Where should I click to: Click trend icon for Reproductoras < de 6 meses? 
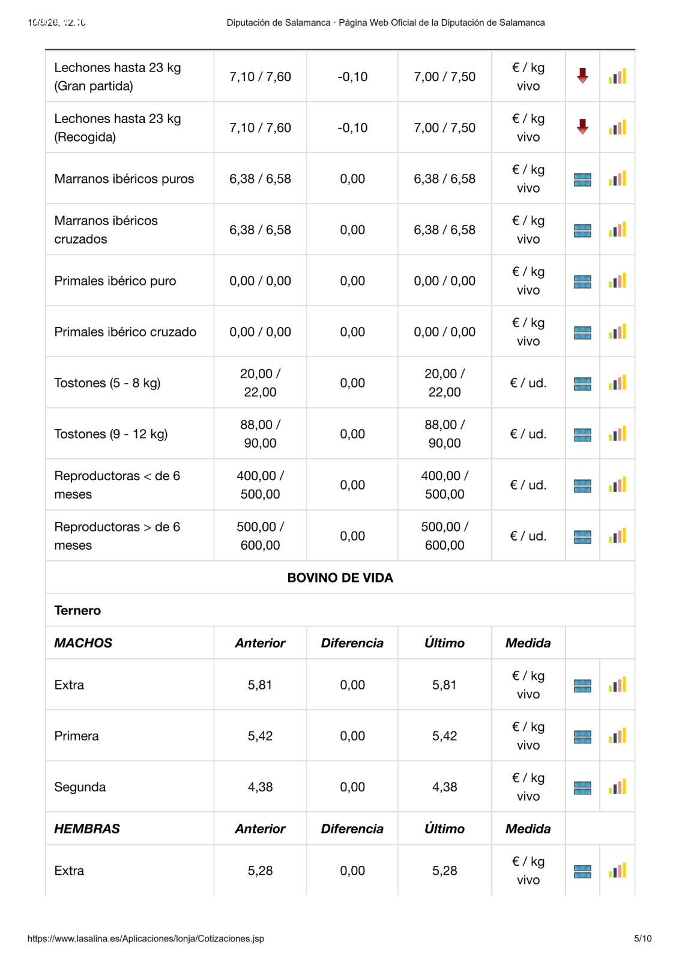coord(582,485)
